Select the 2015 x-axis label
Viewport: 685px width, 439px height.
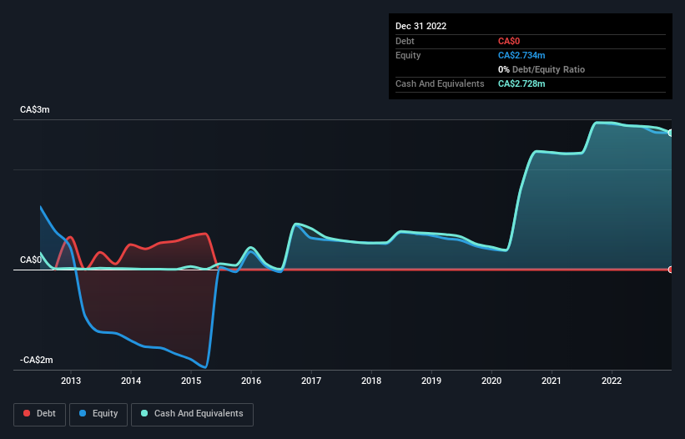pos(191,381)
